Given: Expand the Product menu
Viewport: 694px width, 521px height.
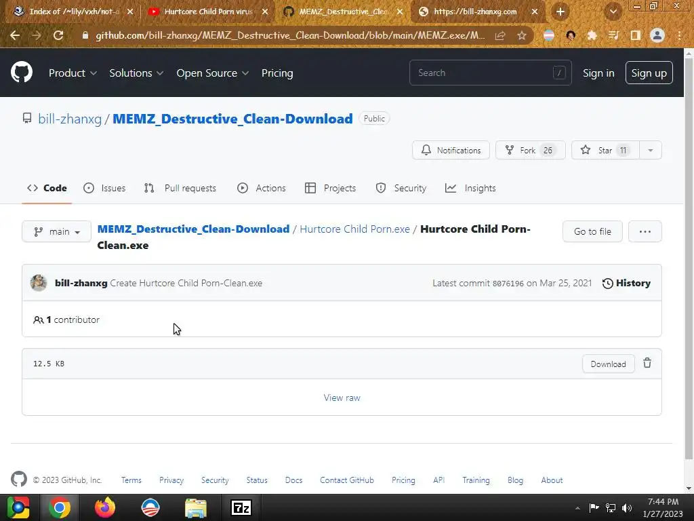Looking at the screenshot, I should (x=73, y=73).
